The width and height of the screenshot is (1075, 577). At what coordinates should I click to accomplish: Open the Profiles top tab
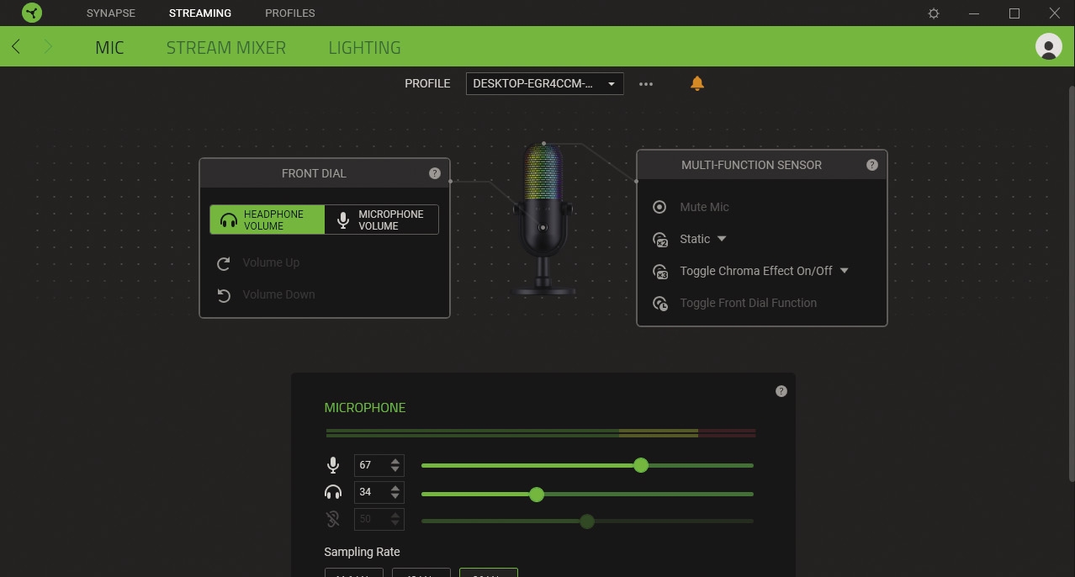click(x=289, y=13)
